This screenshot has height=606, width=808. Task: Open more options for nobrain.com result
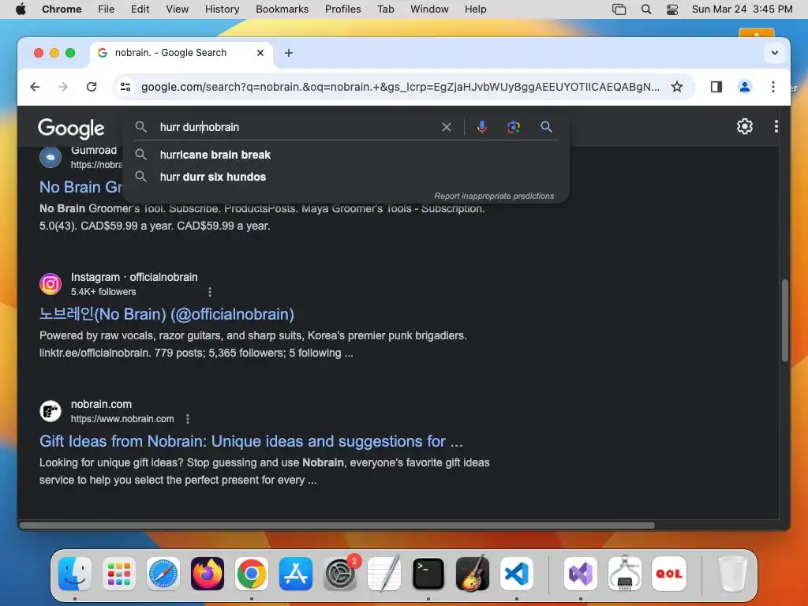tap(188, 419)
